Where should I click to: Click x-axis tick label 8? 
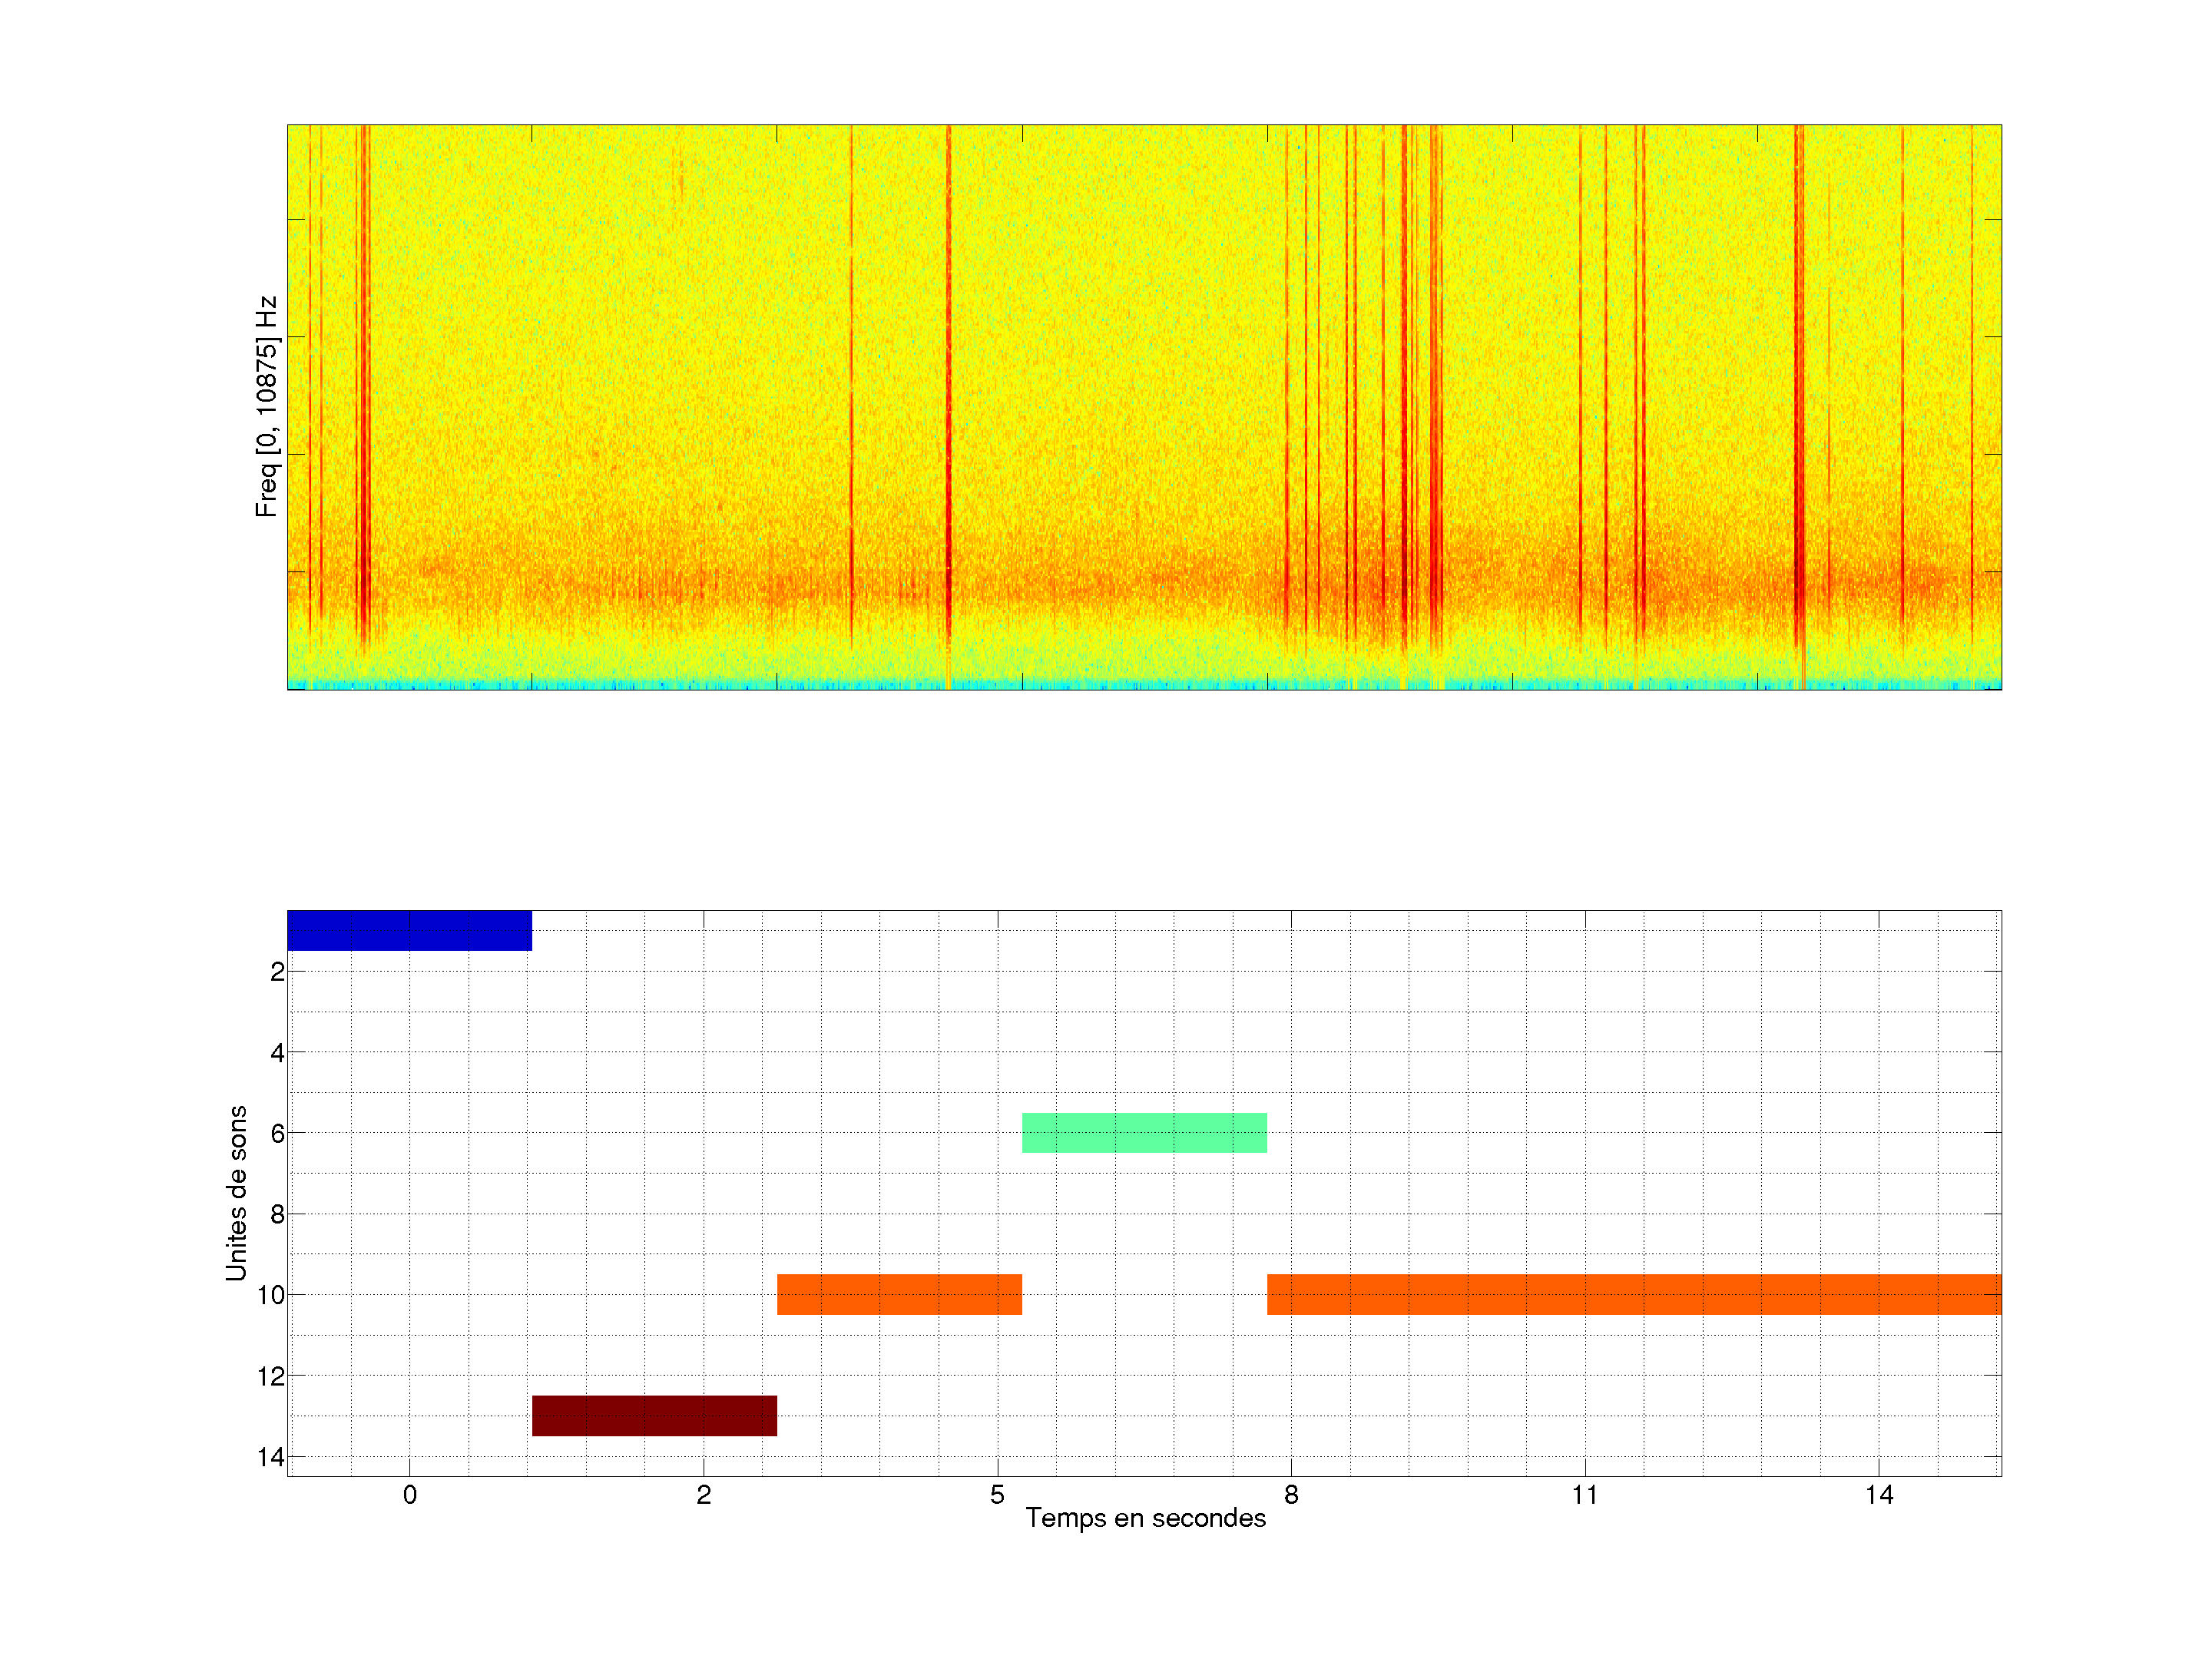[1291, 1495]
